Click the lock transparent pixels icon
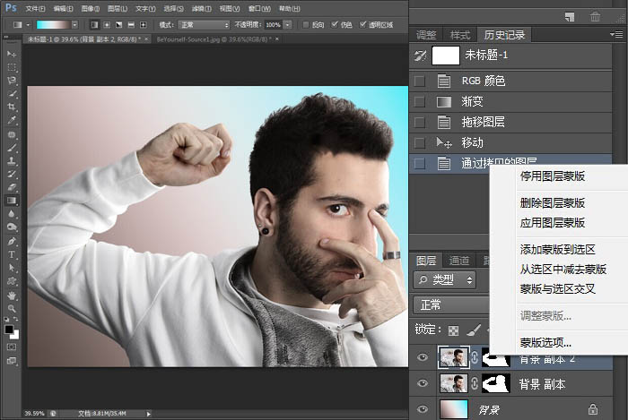 pyautogui.click(x=454, y=330)
